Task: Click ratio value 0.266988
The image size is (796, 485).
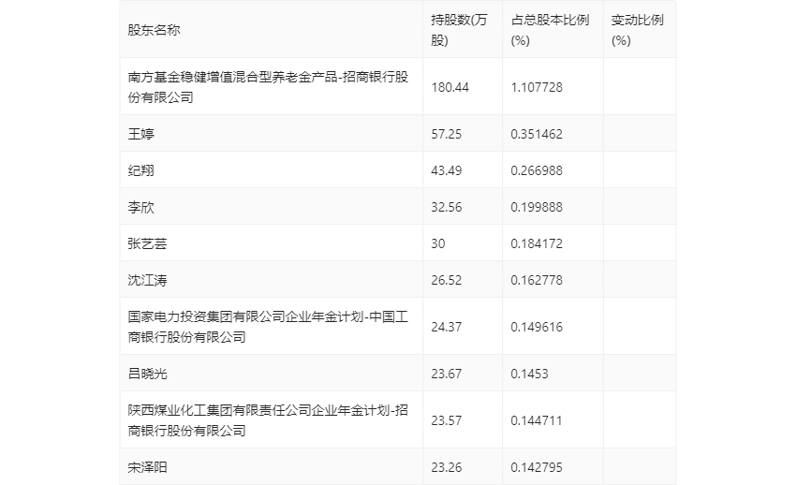Action: click(537, 170)
